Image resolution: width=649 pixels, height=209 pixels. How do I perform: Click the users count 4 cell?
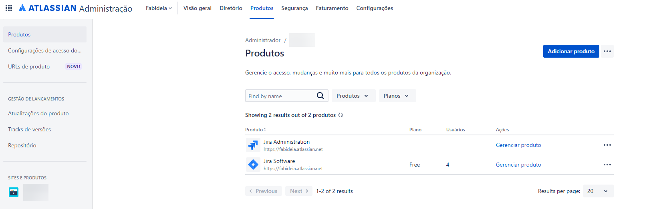pyautogui.click(x=448, y=165)
